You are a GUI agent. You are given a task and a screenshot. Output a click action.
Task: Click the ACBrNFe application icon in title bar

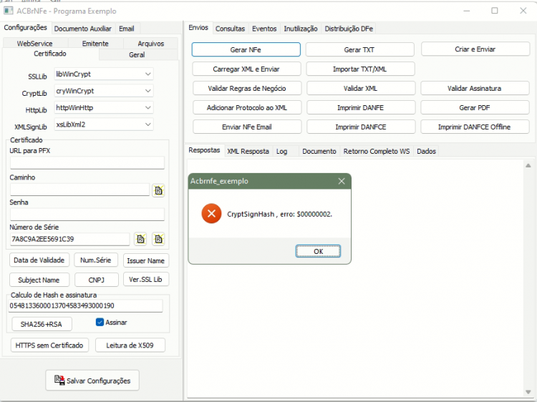click(9, 11)
